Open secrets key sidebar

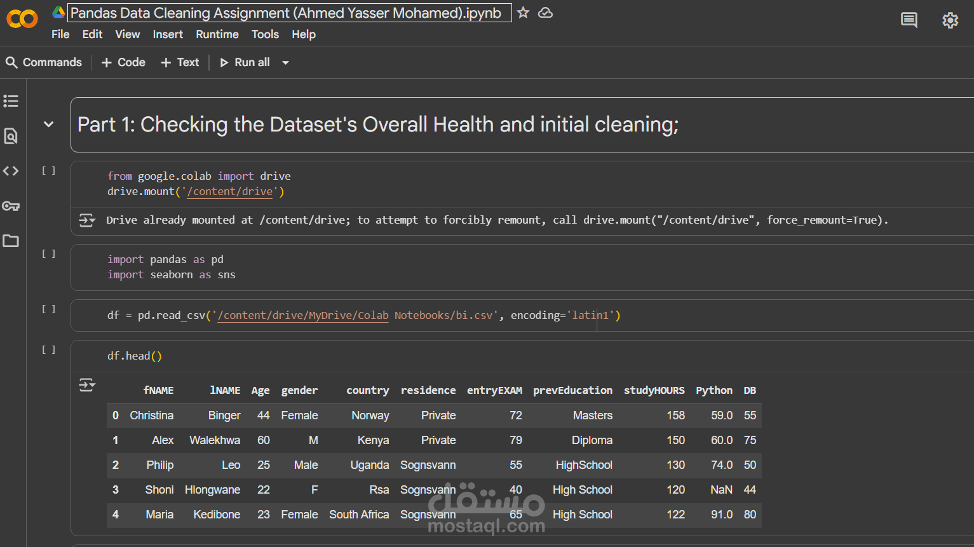click(x=11, y=206)
